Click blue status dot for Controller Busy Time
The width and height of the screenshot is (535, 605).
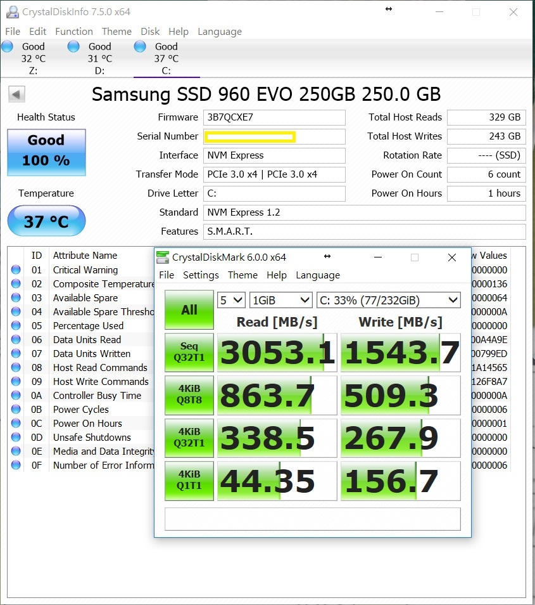click(x=16, y=396)
